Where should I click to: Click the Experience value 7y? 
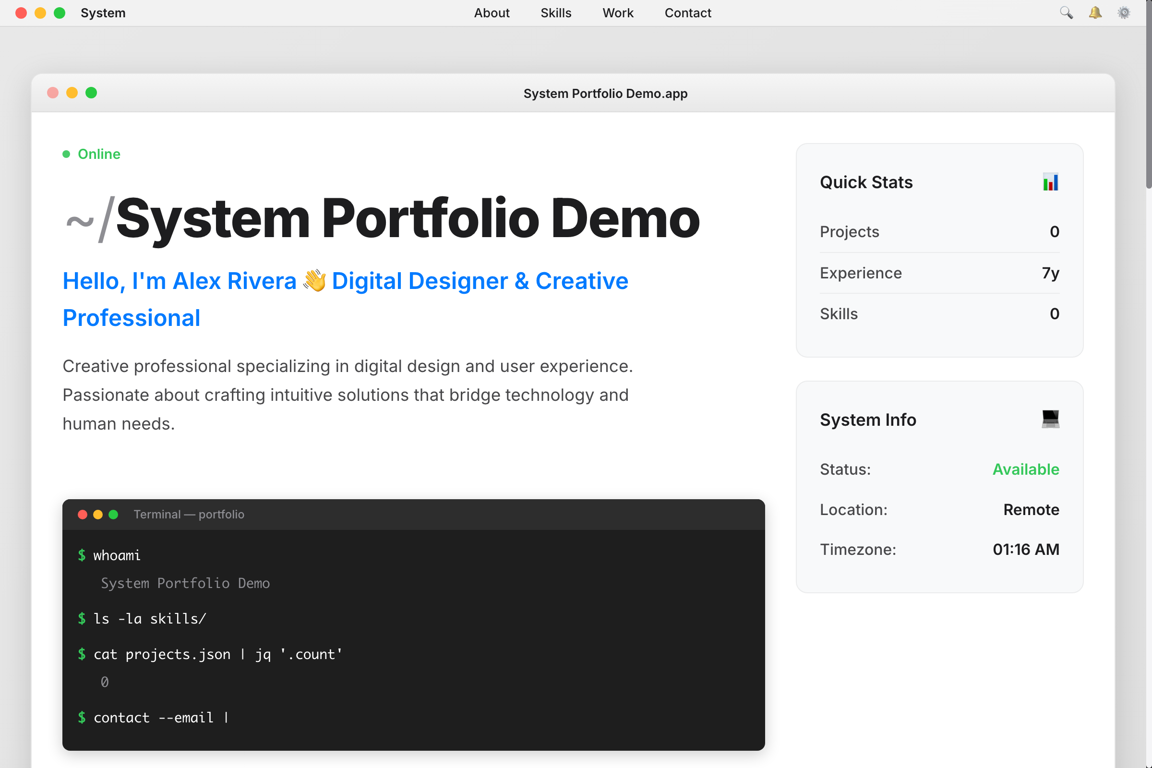coord(1051,273)
